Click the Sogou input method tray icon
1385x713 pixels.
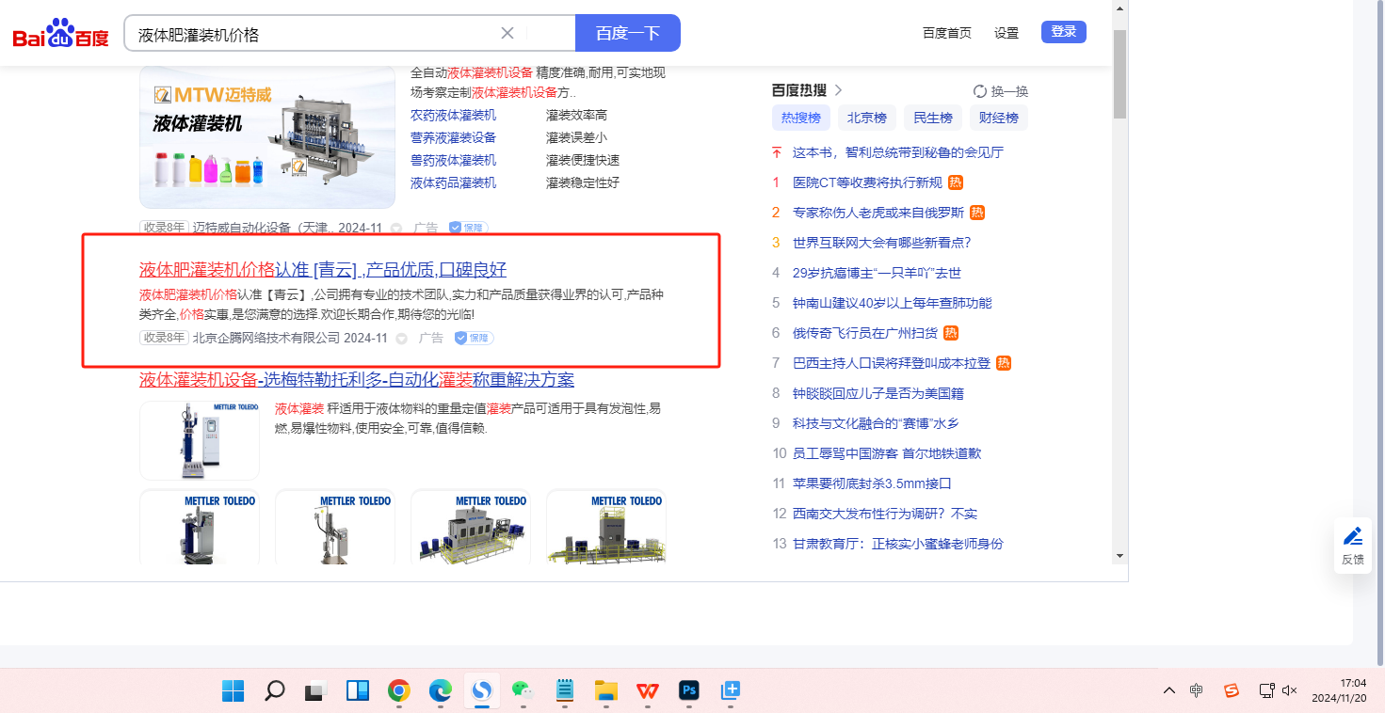pos(1232,690)
